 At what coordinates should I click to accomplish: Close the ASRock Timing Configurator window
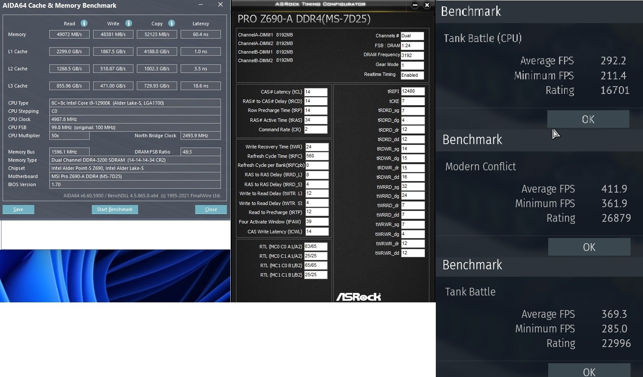tap(427, 5)
